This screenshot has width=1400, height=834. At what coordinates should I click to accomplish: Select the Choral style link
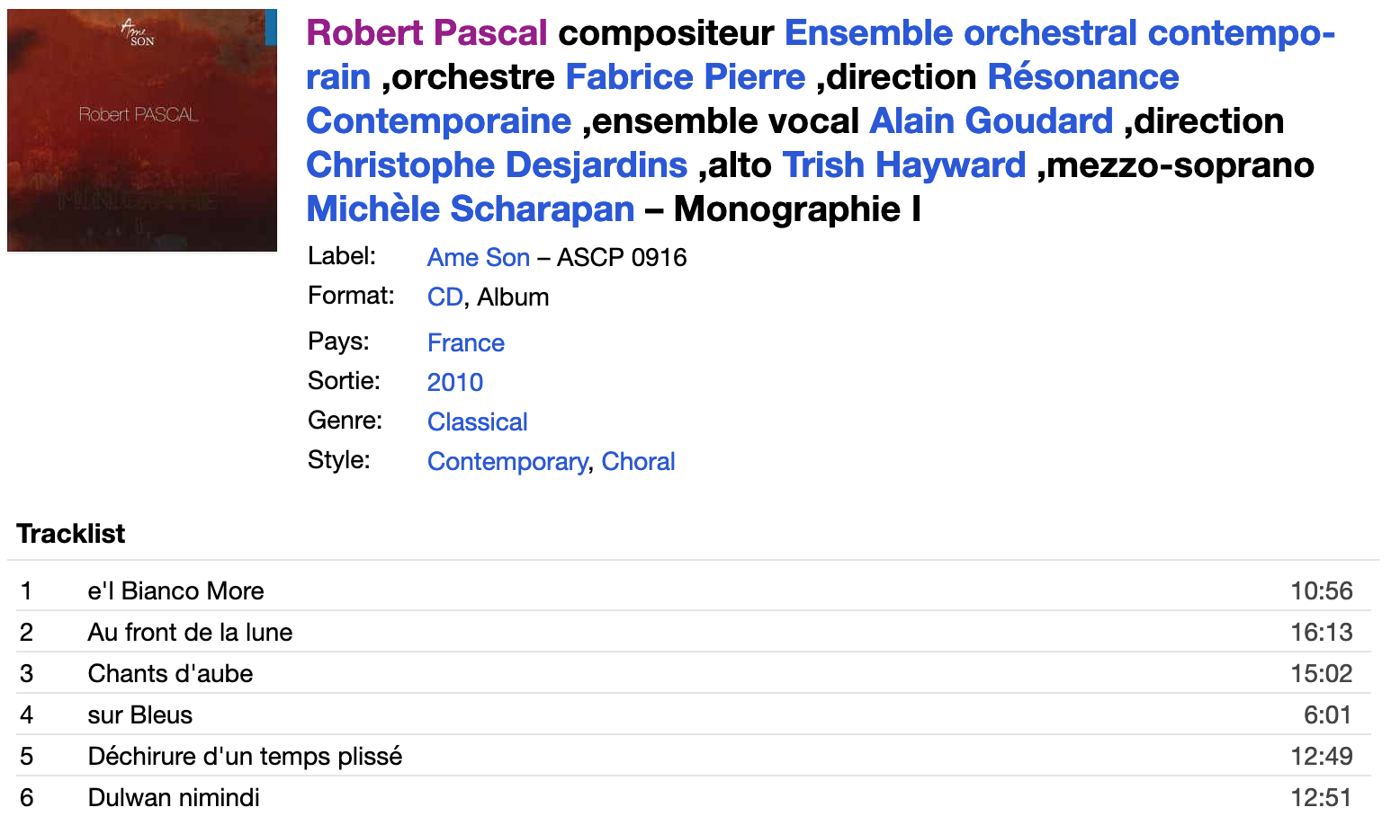638,462
